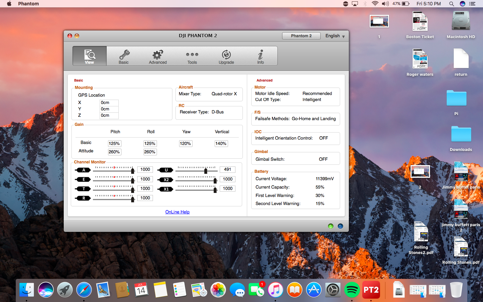Open Finder from the Dock
The width and height of the screenshot is (483, 302).
(x=26, y=290)
